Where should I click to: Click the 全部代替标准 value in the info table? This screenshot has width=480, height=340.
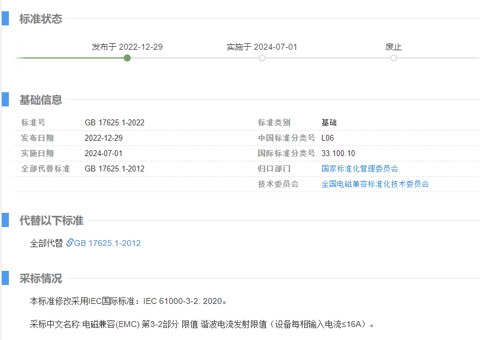click(114, 169)
